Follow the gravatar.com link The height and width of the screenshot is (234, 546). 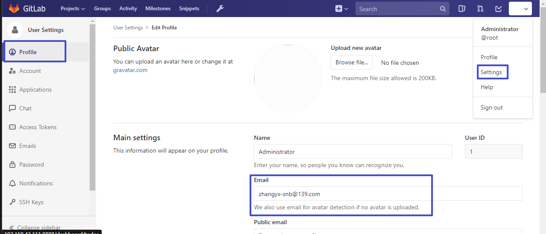pos(130,70)
